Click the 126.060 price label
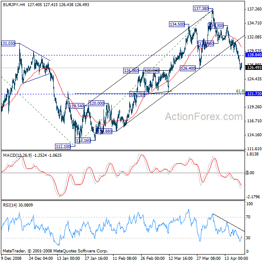This screenshot has width=262, height=262. 131,70
